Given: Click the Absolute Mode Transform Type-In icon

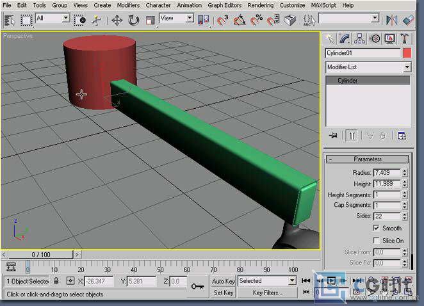Looking at the screenshot, I should tap(70, 281).
